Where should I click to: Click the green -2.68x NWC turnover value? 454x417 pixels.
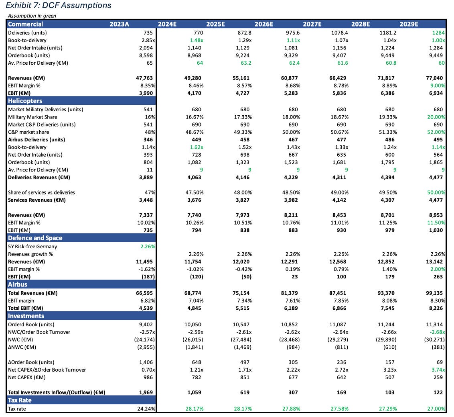coord(437,332)
